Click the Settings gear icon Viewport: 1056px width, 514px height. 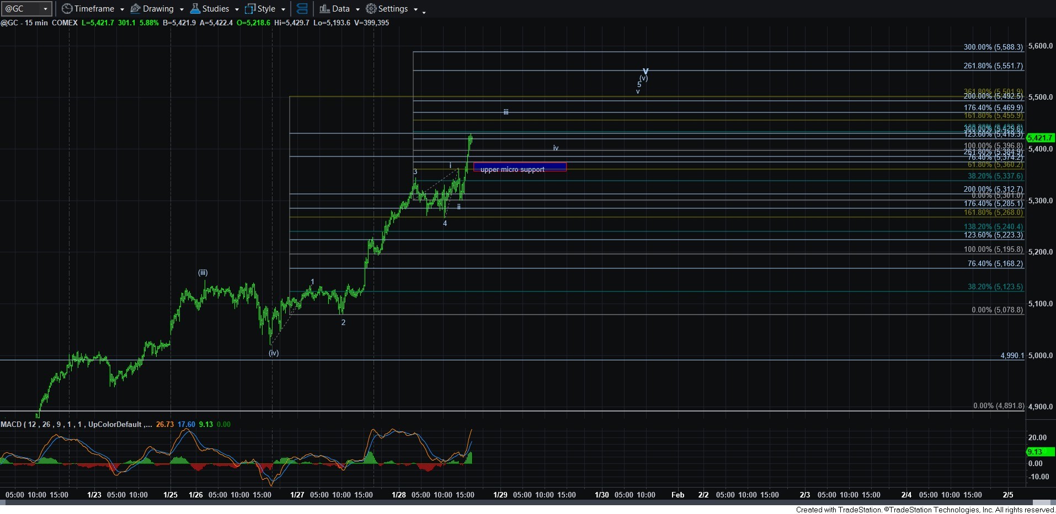point(371,9)
